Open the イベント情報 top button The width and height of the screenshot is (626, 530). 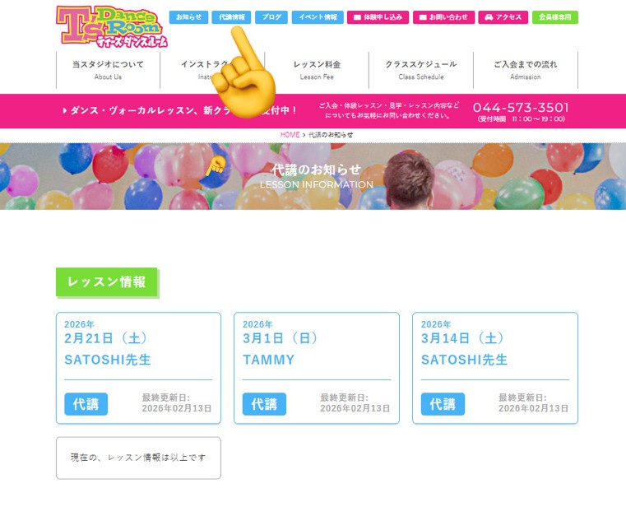click(x=318, y=17)
